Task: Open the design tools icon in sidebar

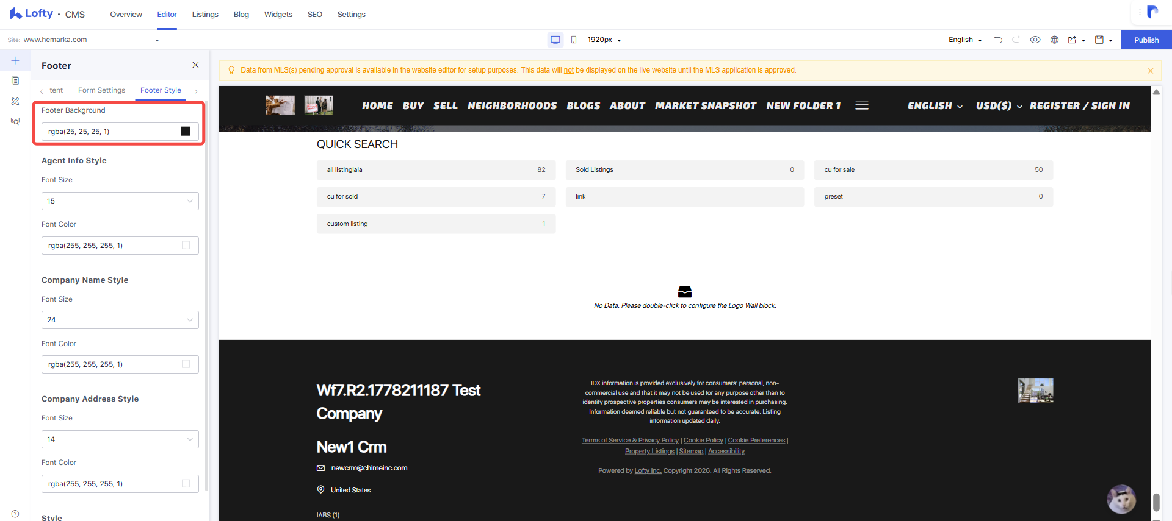Action: (x=15, y=101)
